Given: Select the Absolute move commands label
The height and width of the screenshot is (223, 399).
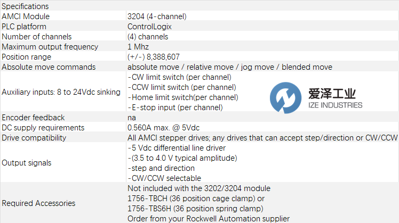Looking at the screenshot, I should click(49, 67).
